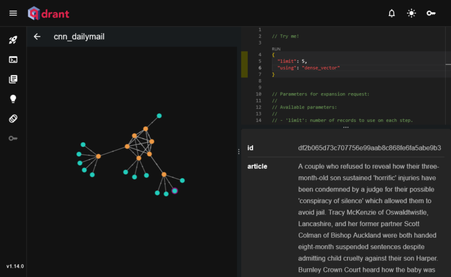Viewport: 451px width, 277px height.
Task: Open the notifications bell
Action: click(x=392, y=13)
